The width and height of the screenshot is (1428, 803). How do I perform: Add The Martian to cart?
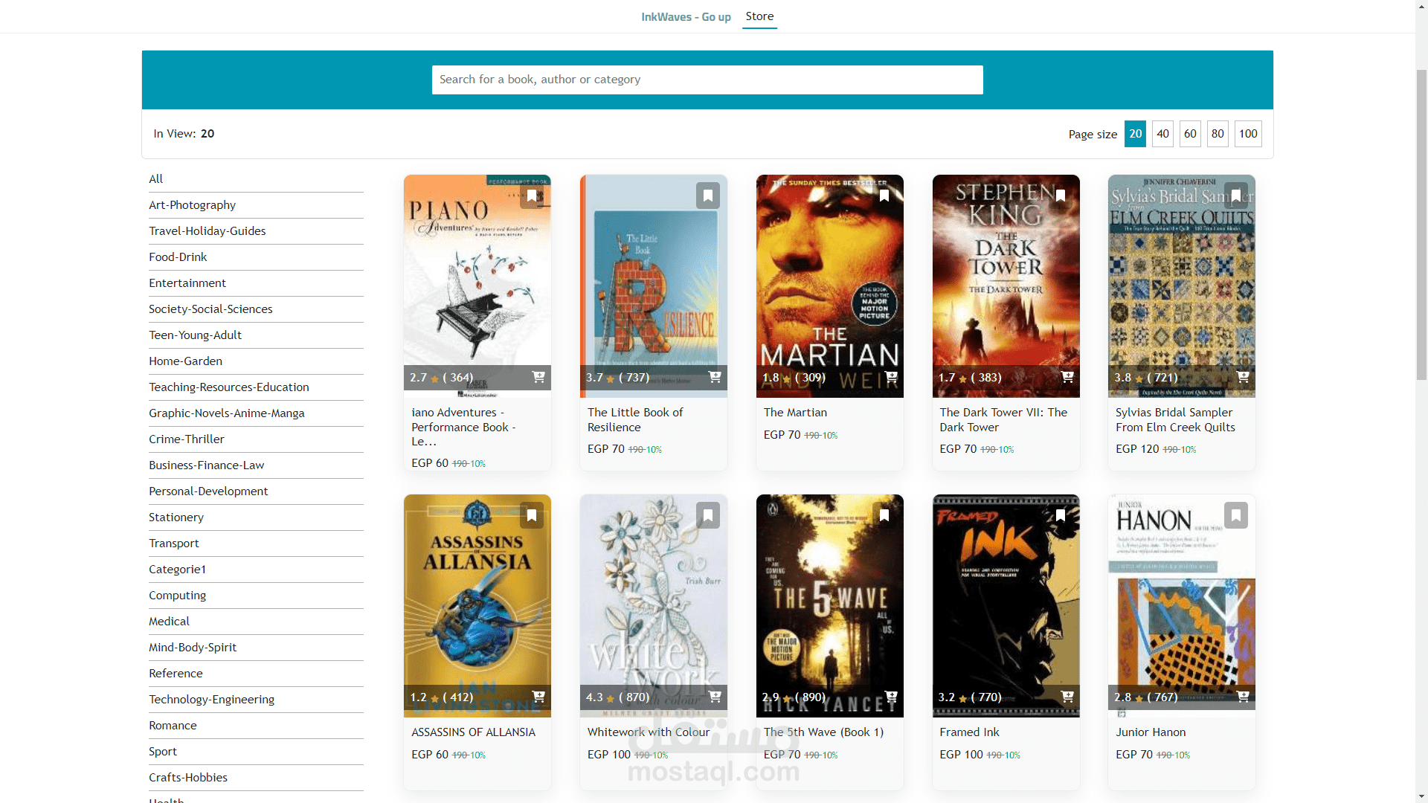[x=891, y=377]
